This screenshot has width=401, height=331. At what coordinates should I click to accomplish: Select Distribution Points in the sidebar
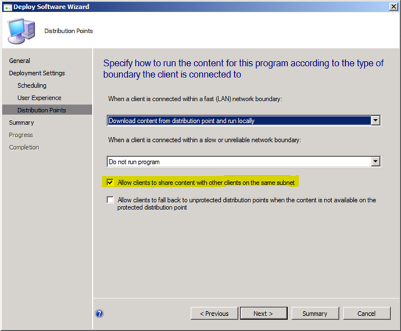pyautogui.click(x=41, y=110)
